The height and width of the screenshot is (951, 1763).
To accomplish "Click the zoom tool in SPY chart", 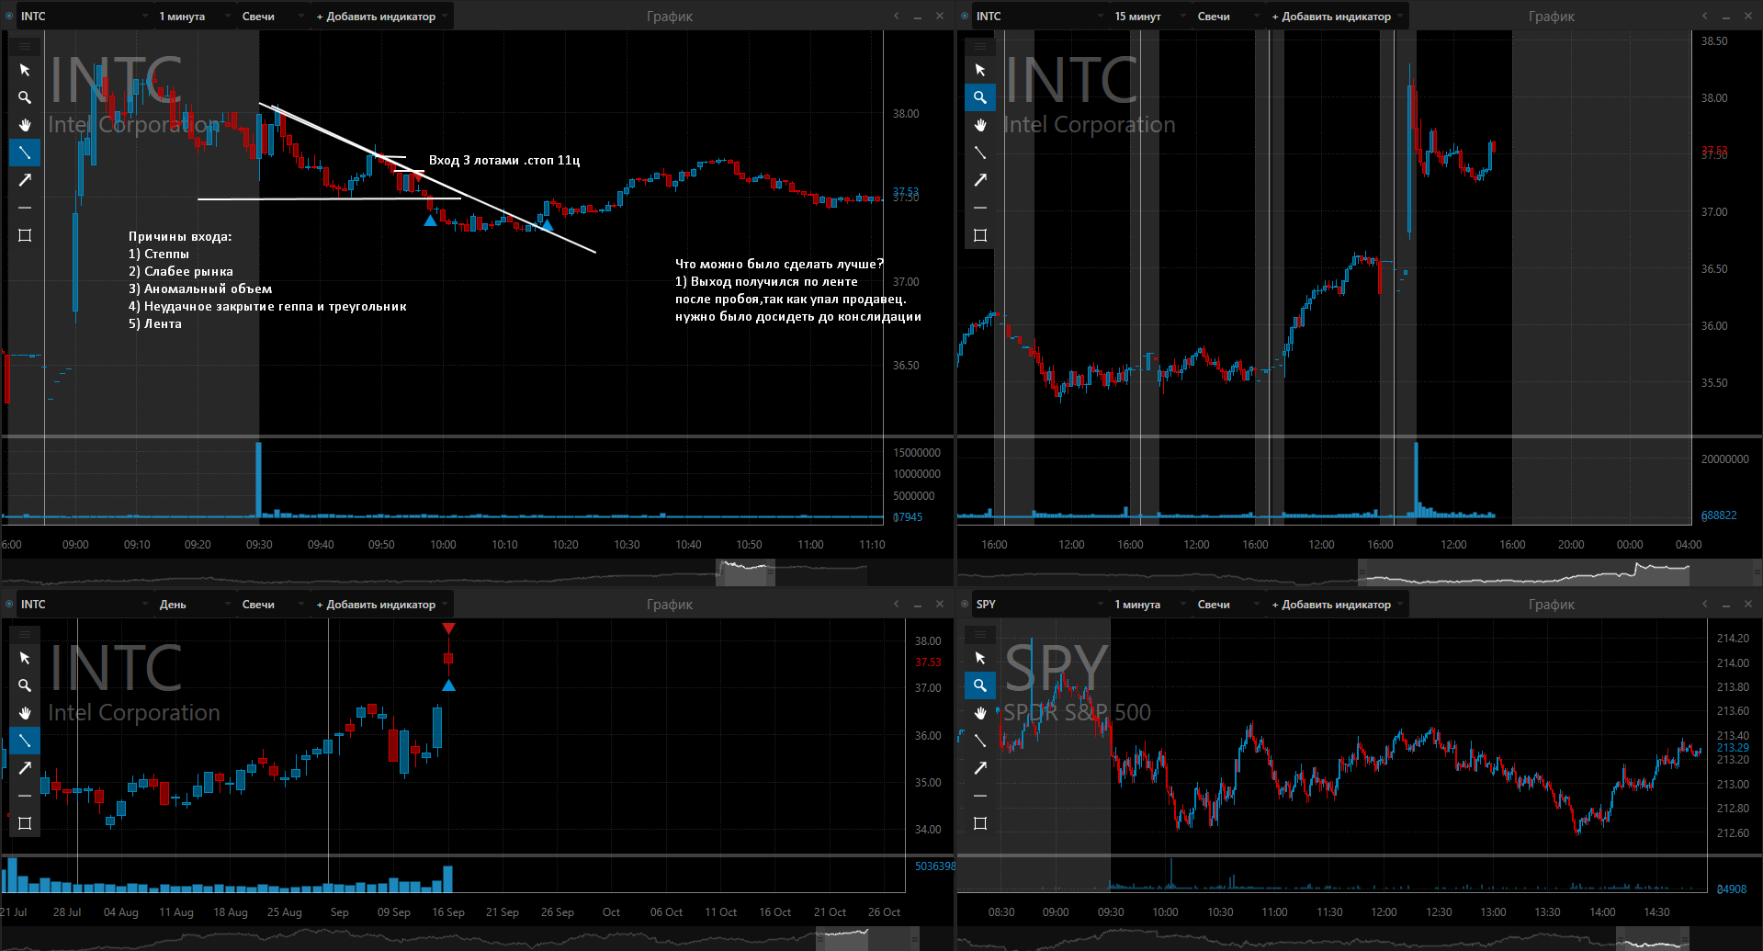I will tap(980, 685).
